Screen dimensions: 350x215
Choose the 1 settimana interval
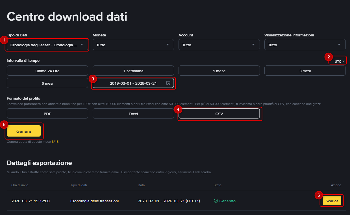click(133, 71)
